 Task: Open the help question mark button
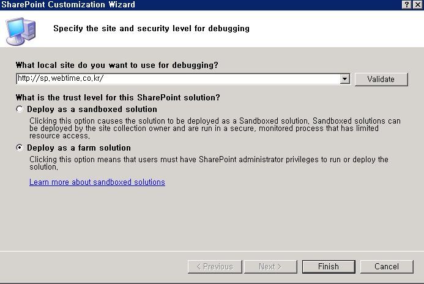(407, 5)
